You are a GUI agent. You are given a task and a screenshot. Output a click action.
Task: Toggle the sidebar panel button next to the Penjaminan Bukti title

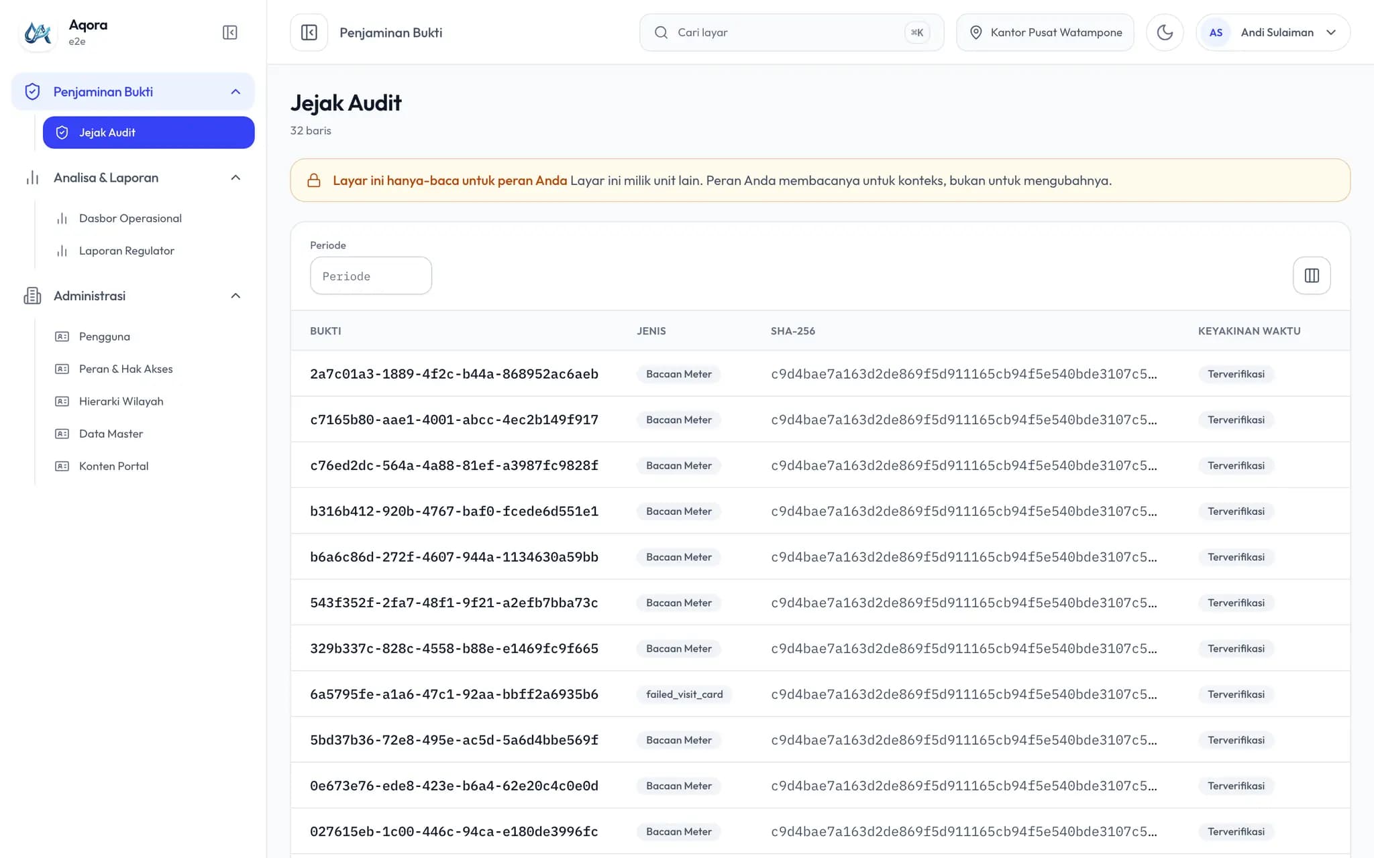[309, 32]
